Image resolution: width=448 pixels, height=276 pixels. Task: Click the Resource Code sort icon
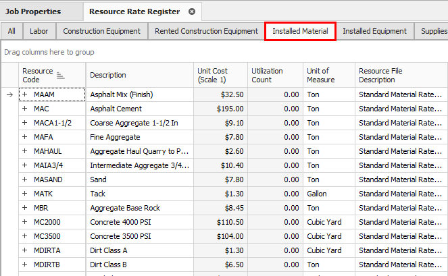[60, 76]
